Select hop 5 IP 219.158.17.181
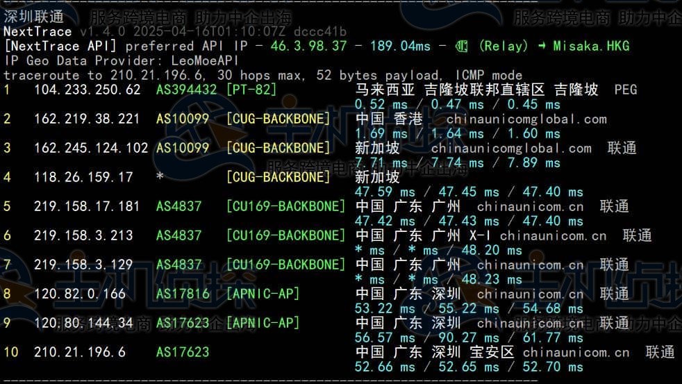 87,206
